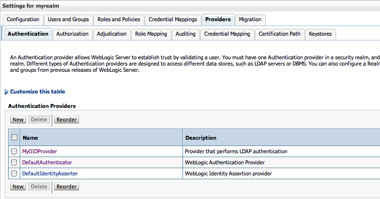The width and height of the screenshot is (380, 199).
Task: Click the top New button
Action: 18,119
